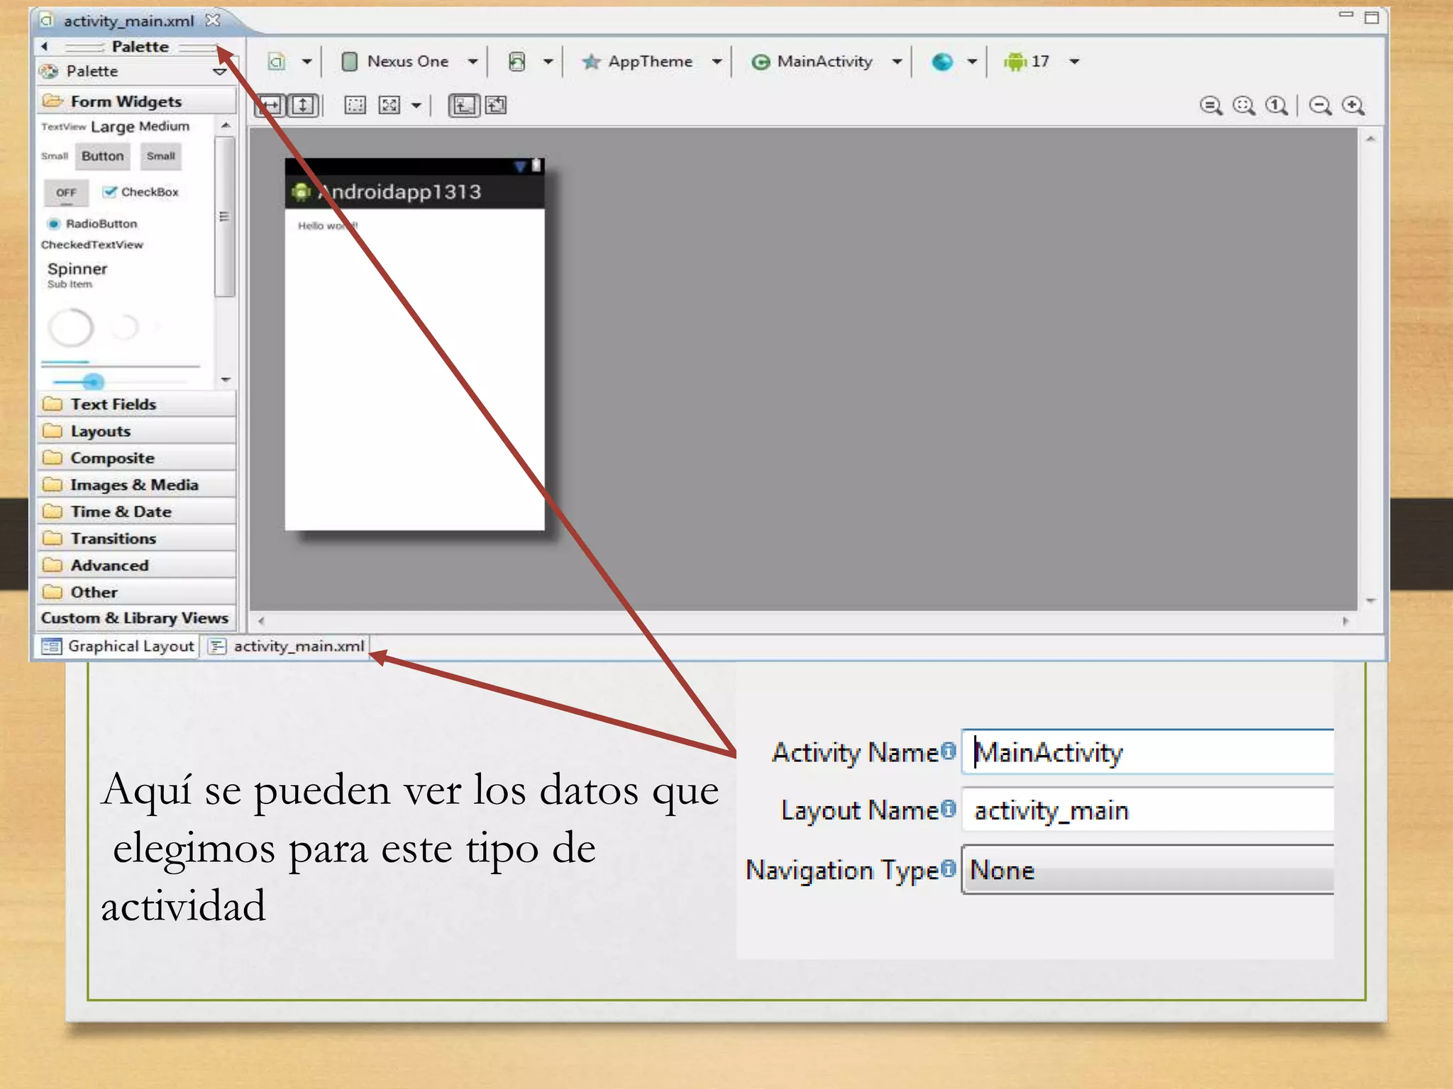Screen dimensions: 1453x1089
Task: Open the orientation dropdown arrow
Action: (548, 62)
